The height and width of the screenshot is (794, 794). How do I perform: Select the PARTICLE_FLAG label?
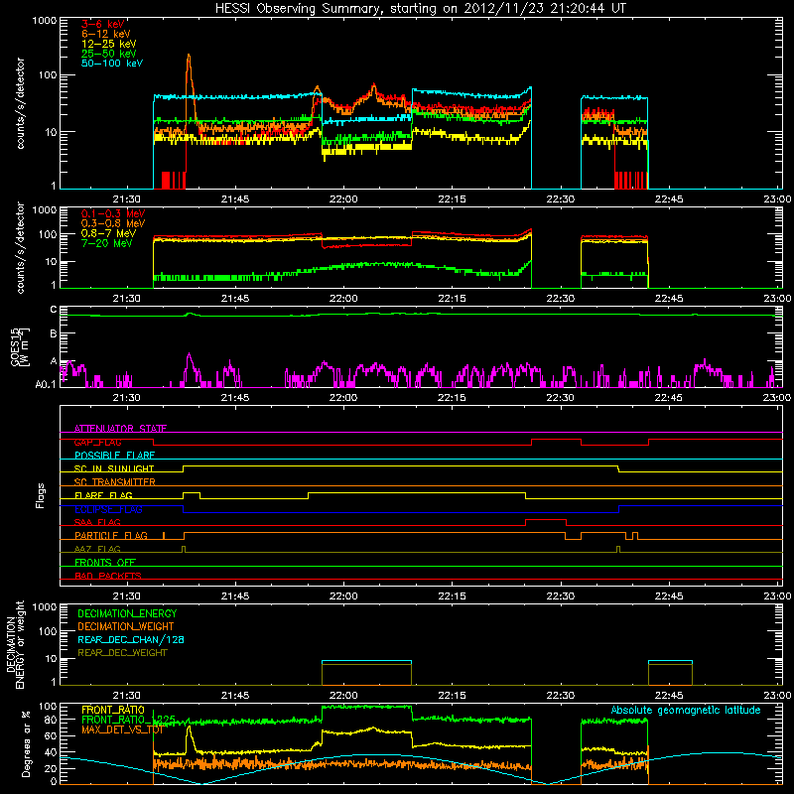(111, 536)
